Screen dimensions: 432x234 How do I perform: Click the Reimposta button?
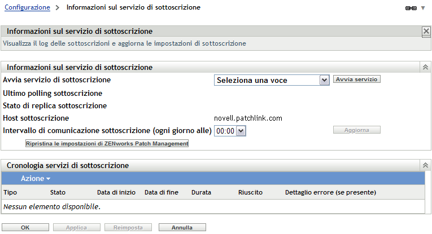click(x=128, y=228)
